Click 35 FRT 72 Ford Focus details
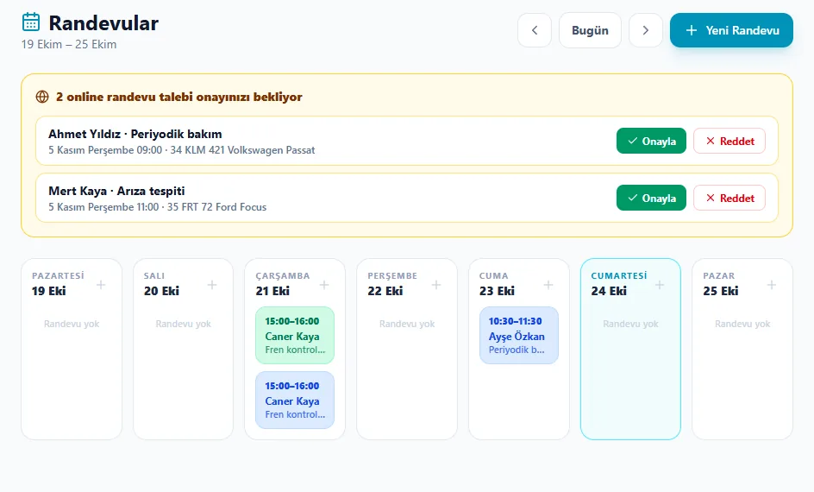The height and width of the screenshot is (492, 814). [216, 207]
